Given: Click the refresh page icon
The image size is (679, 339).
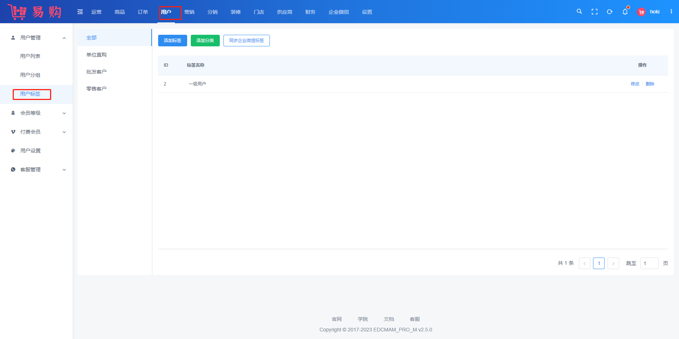Looking at the screenshot, I should pyautogui.click(x=610, y=12).
